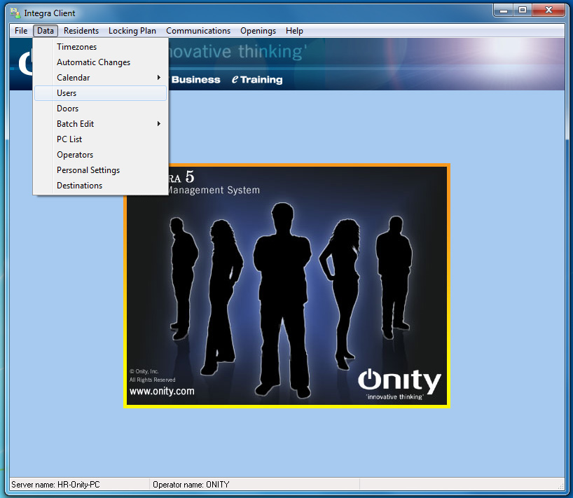
Task: Open the File menu
Action: point(21,31)
